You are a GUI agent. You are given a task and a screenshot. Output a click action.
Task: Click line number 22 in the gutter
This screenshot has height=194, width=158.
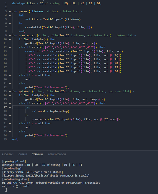point(5,87)
